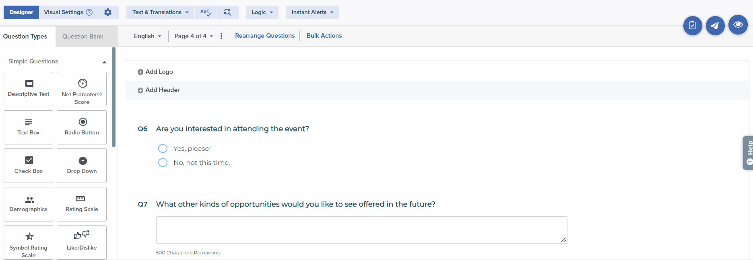This screenshot has width=753, height=260.
Task: Collapse the Simple Questions section
Action: [x=104, y=62]
